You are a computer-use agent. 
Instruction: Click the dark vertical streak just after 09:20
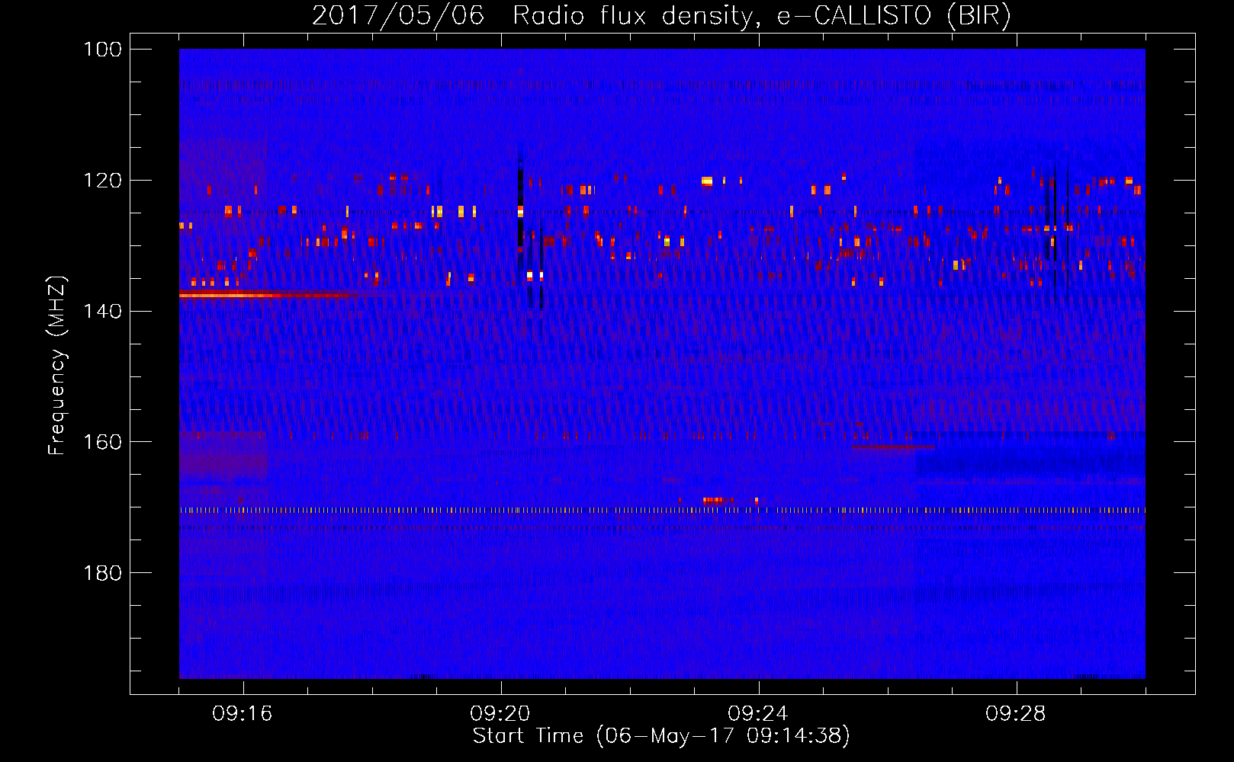[520, 206]
